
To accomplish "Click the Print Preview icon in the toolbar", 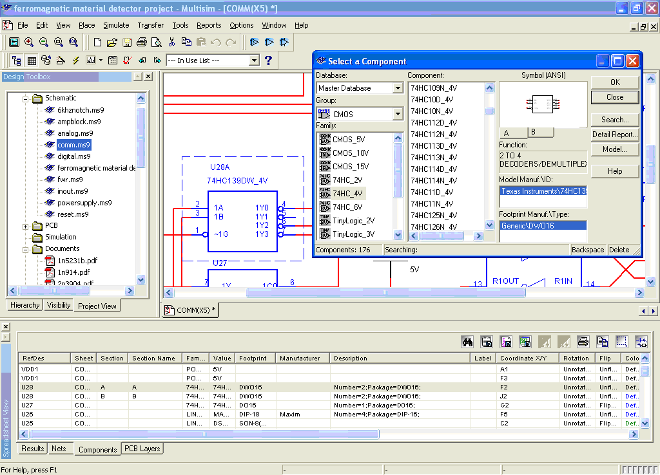I will (157, 42).
